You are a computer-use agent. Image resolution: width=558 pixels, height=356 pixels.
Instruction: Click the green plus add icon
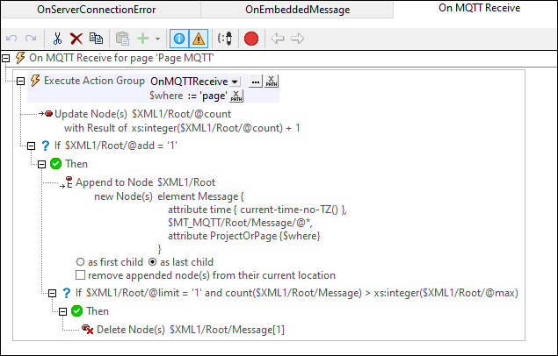(141, 39)
